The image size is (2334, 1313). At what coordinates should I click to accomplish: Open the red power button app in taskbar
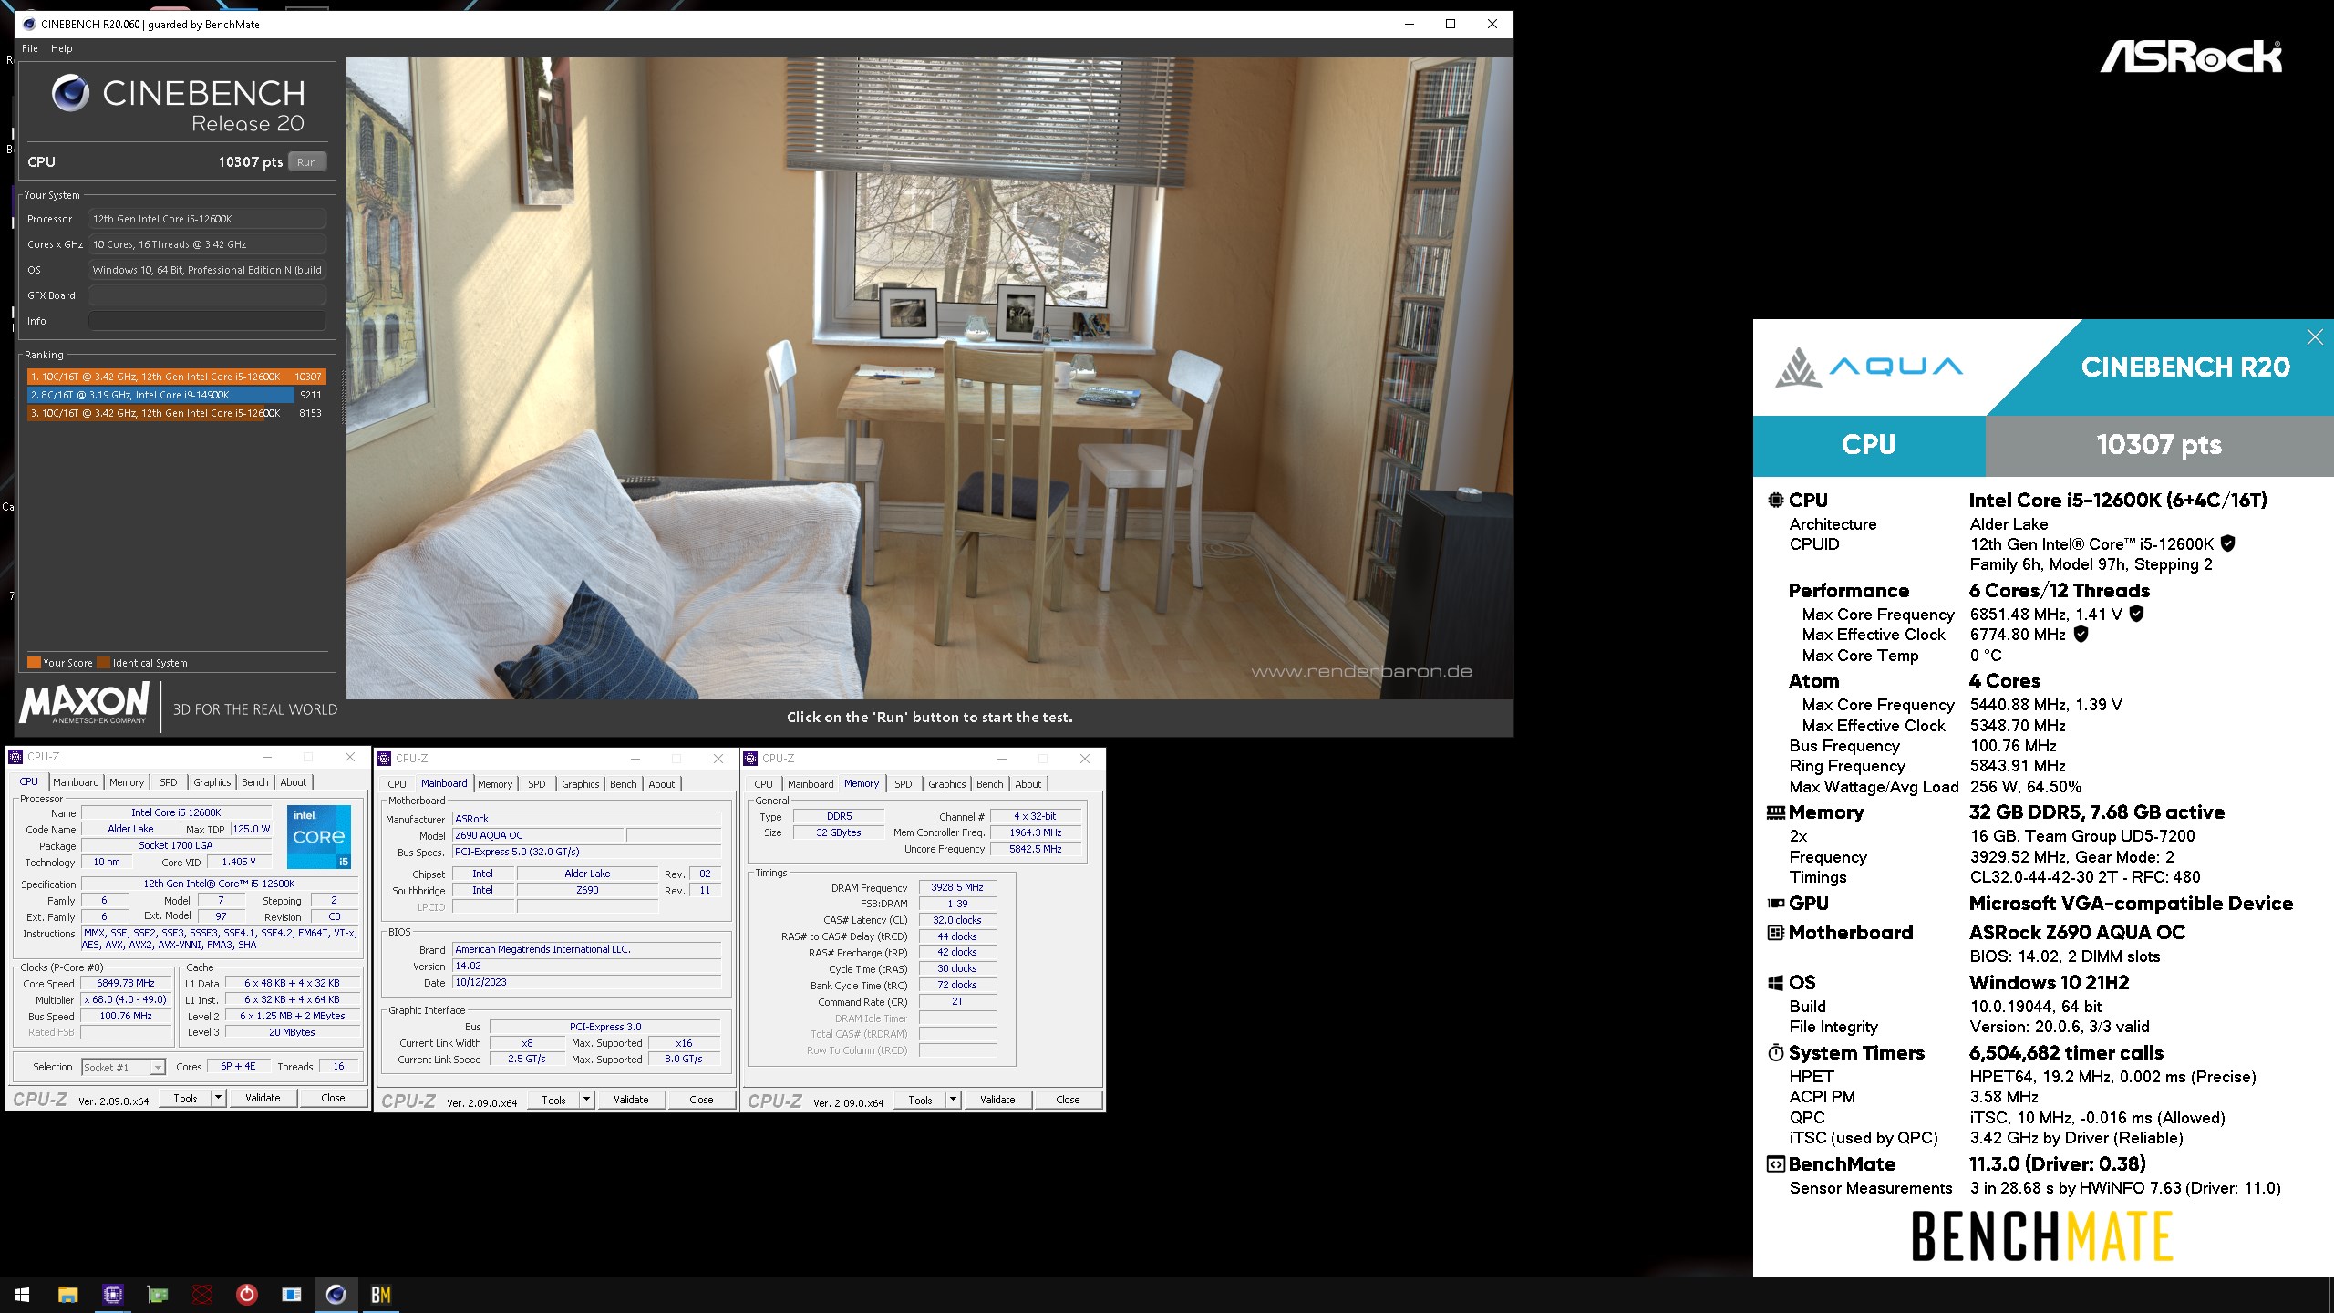tap(246, 1295)
